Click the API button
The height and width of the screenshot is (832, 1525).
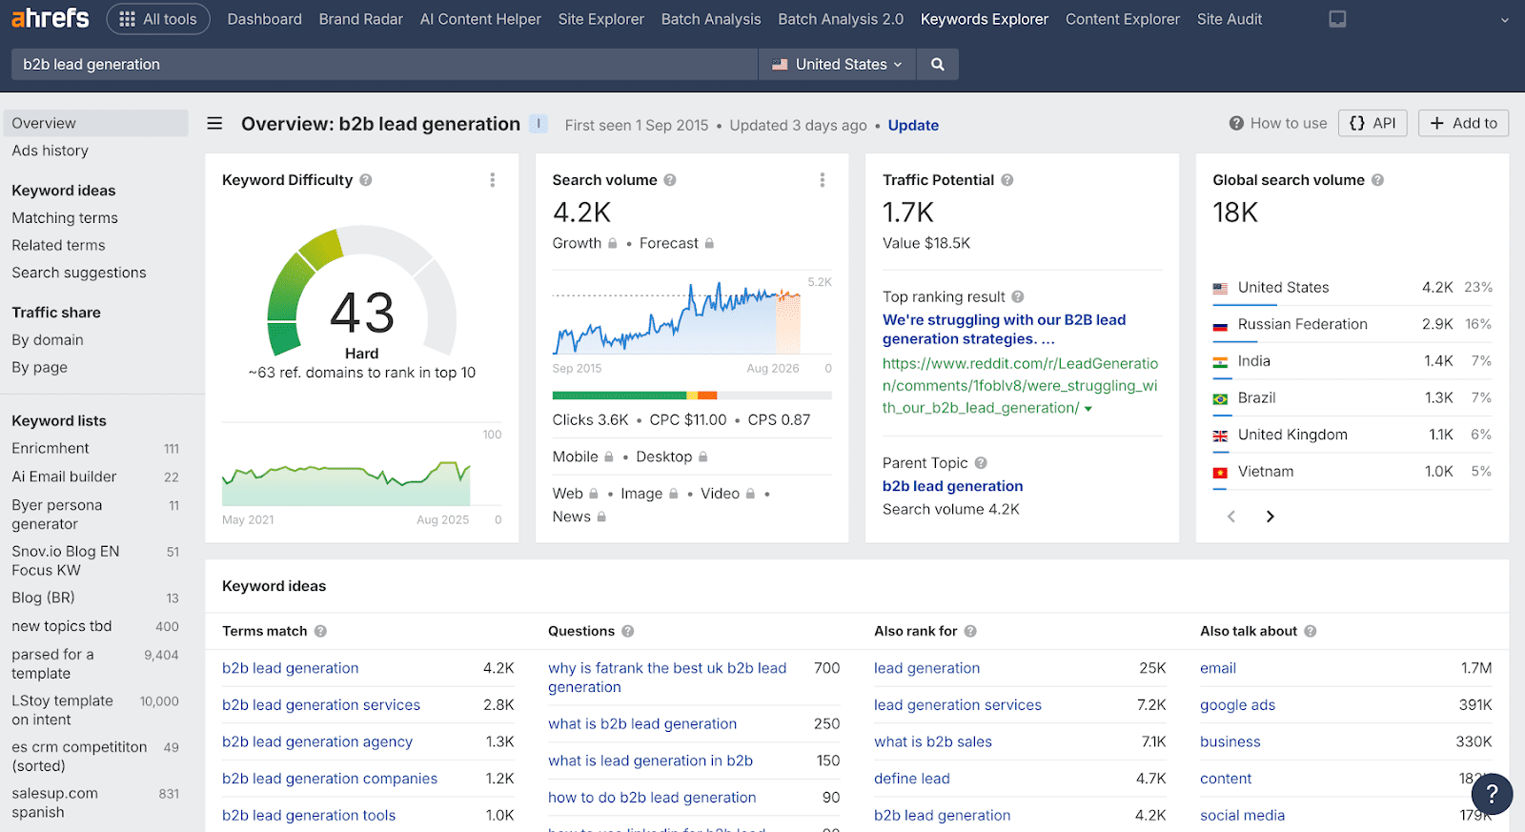[x=1372, y=123]
